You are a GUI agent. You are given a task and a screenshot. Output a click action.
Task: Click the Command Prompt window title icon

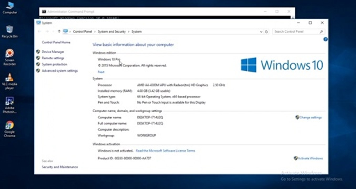(x=44, y=12)
